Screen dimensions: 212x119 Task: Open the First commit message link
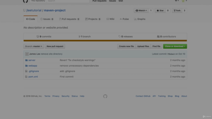[x=67, y=77]
